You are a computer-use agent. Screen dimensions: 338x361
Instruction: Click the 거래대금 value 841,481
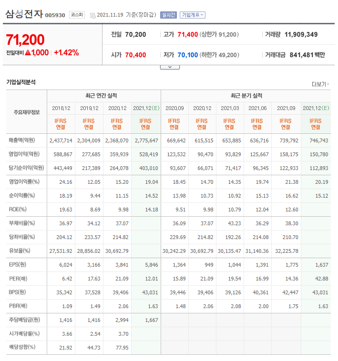(301, 55)
